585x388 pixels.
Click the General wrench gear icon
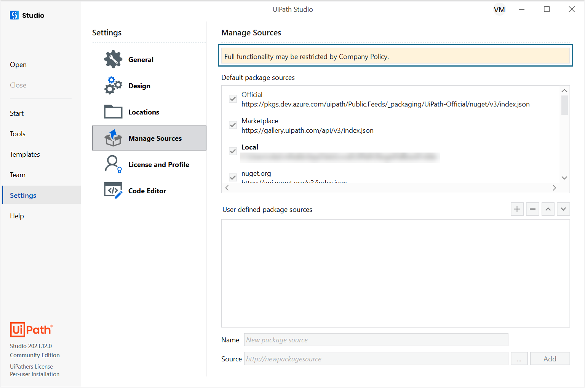coord(113,59)
